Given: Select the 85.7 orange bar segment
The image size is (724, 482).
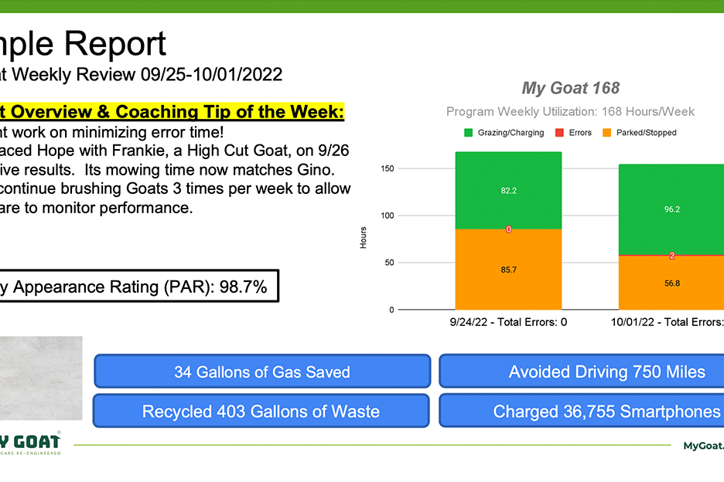Looking at the screenshot, I should 508,270.
